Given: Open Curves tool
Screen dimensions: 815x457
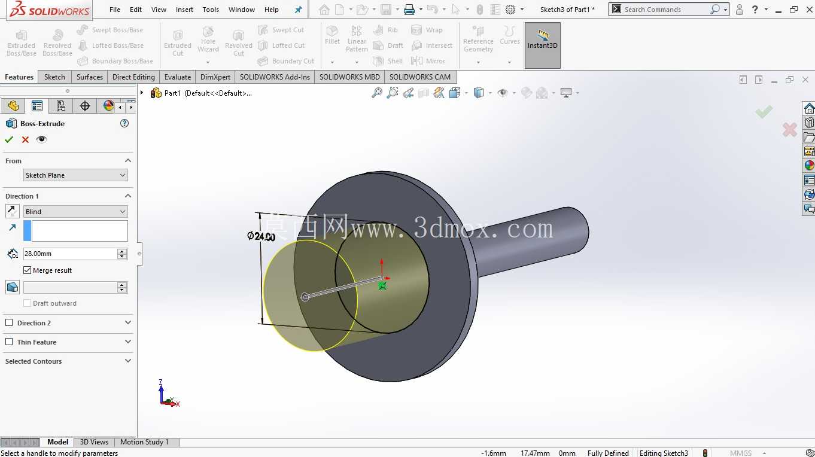Looking at the screenshot, I should point(510,36).
